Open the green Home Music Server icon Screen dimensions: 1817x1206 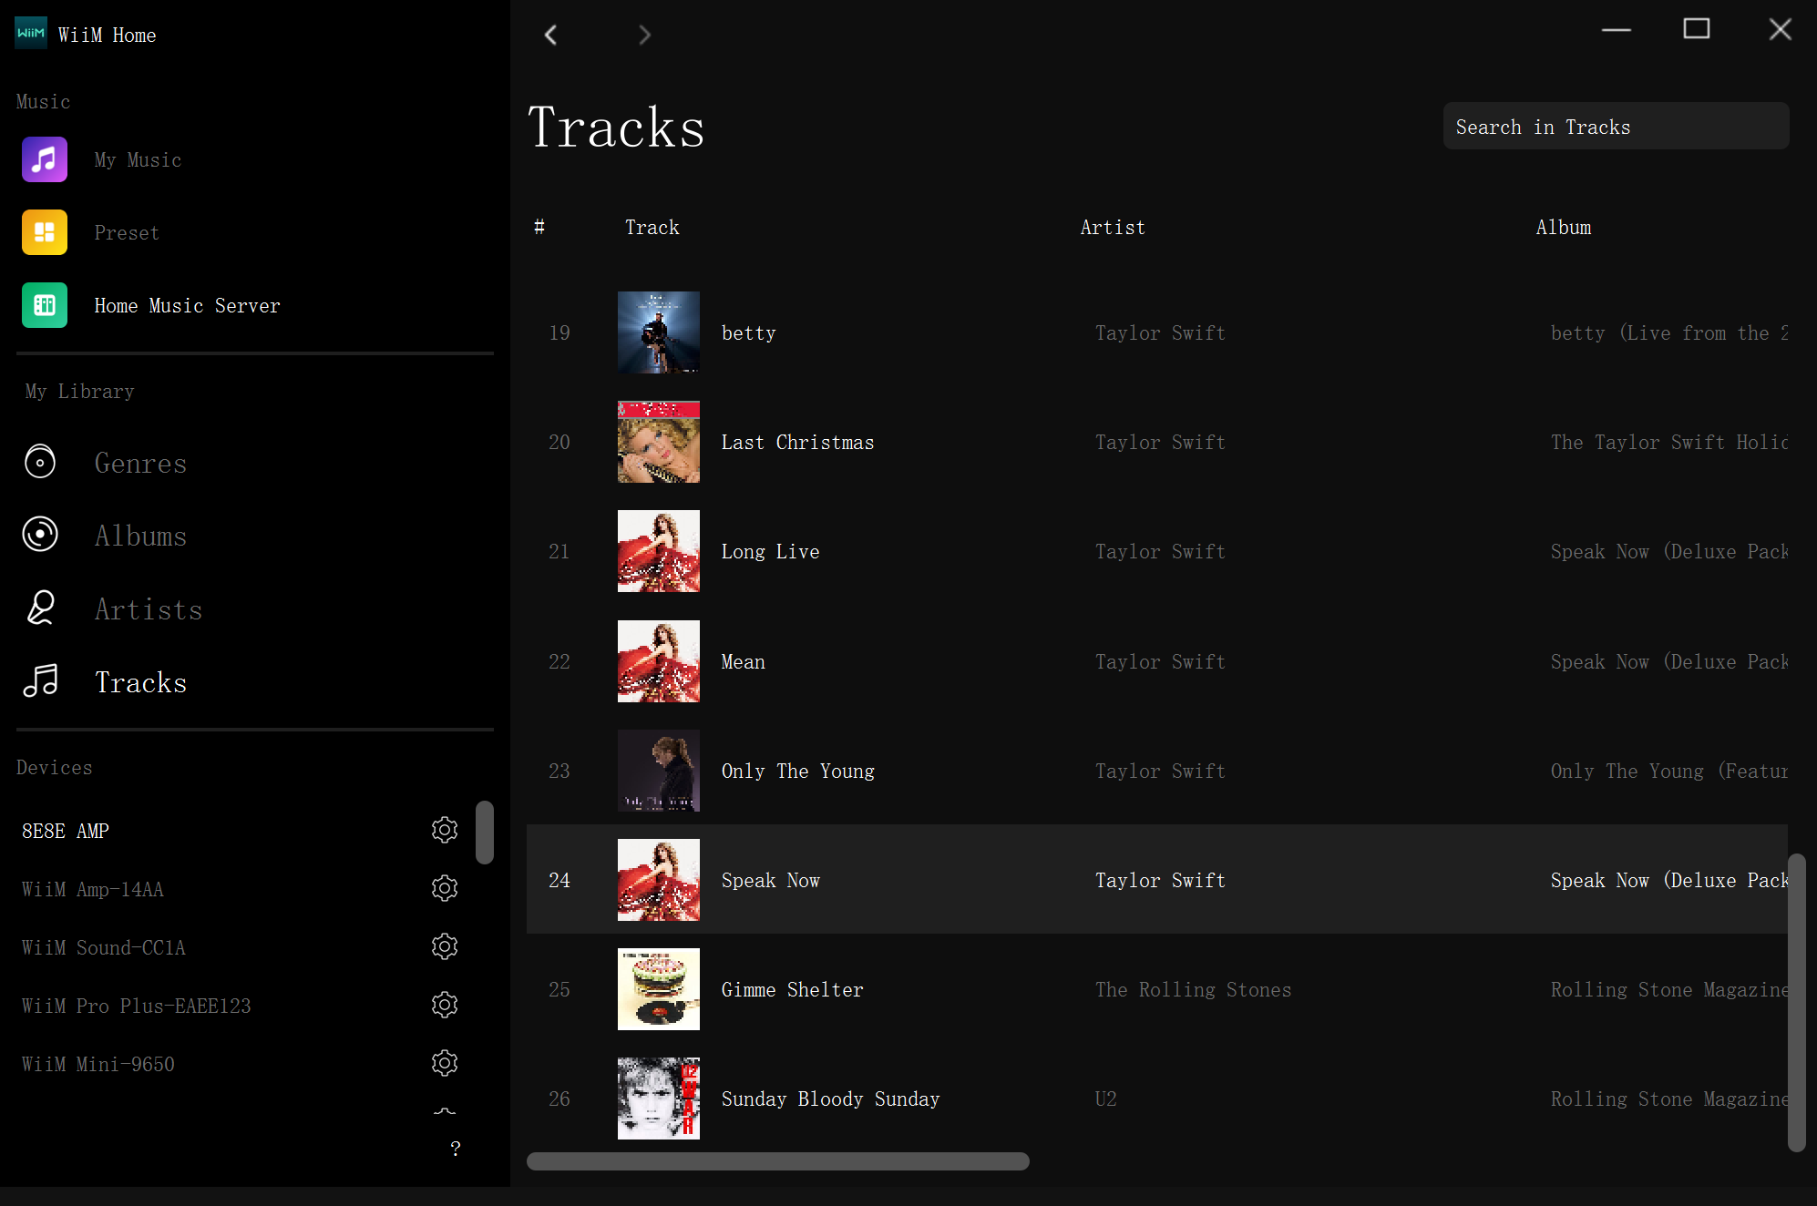coord(45,305)
